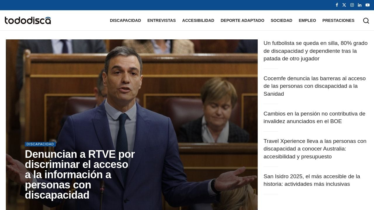Open the Empleo menu item

(x=307, y=20)
